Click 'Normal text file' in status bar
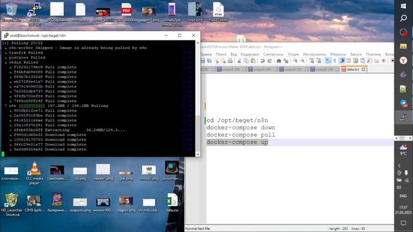This screenshot has height=232, width=413. 197,229
